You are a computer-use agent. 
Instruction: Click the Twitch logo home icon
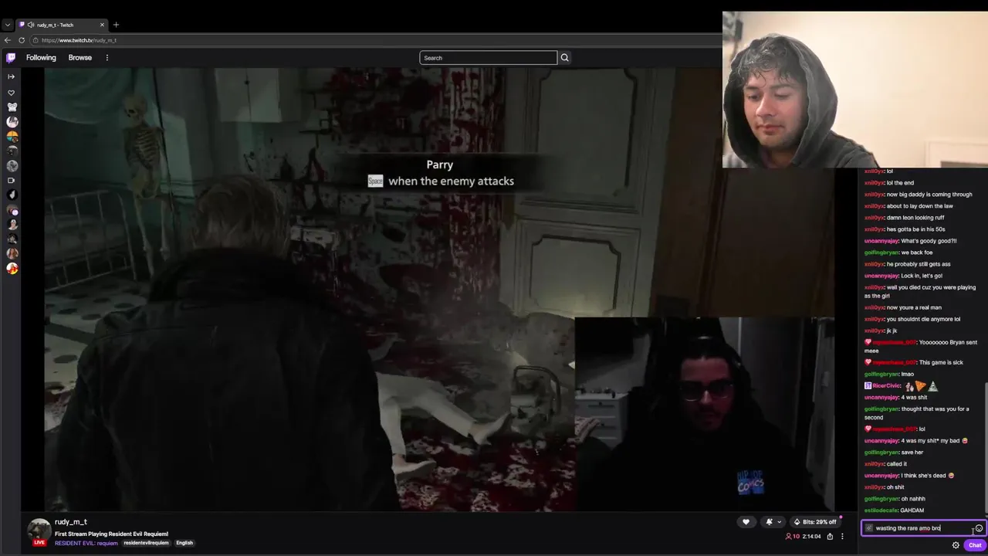pos(11,57)
